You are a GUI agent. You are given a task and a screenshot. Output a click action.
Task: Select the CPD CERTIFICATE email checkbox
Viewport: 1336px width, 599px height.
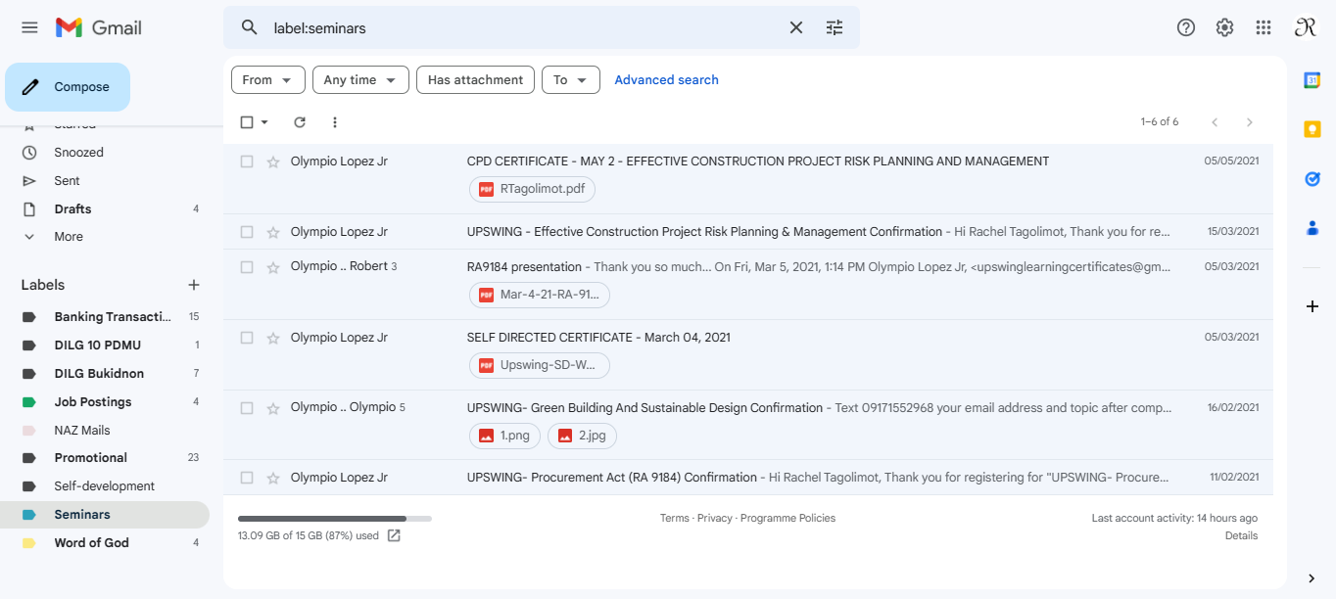tap(247, 161)
